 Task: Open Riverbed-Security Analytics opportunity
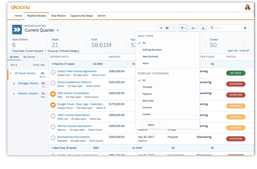tap(74, 137)
